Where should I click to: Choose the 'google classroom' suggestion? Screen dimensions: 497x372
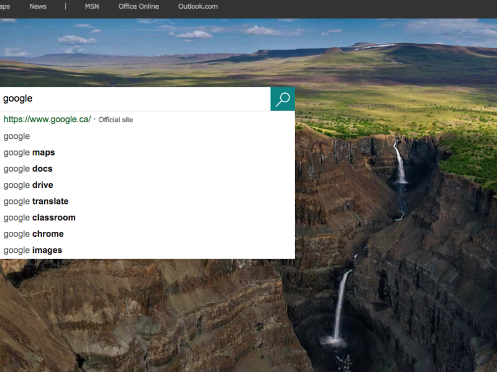(x=147, y=218)
